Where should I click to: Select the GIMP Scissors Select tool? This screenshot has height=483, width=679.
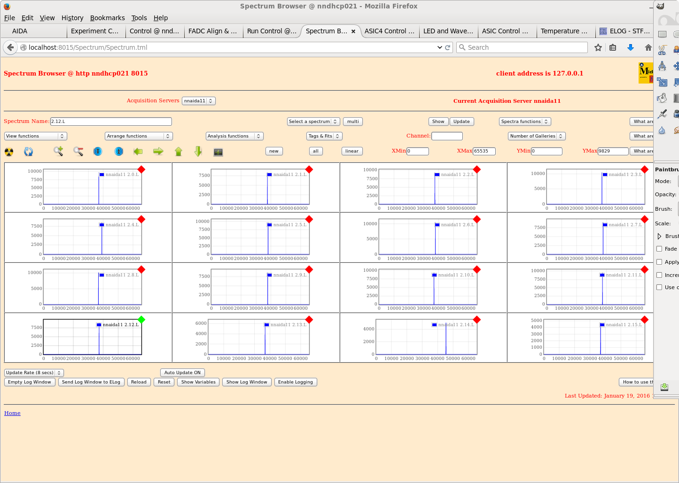662,50
